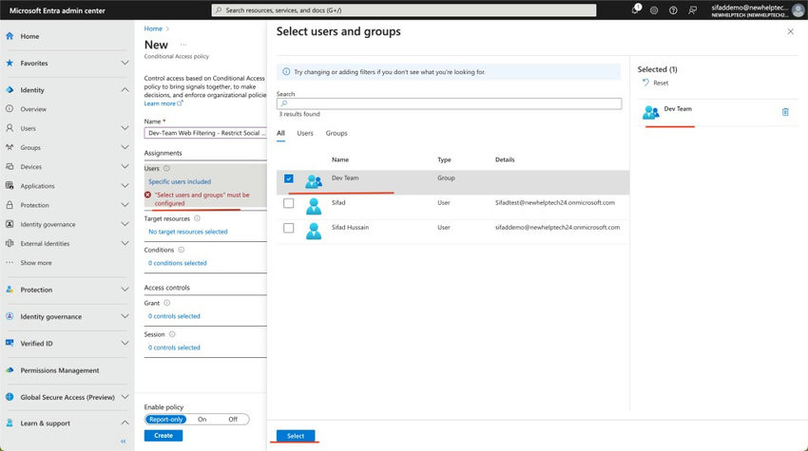This screenshot has height=451, width=808.
Task: Click the top search resources bar
Action: click(403, 9)
